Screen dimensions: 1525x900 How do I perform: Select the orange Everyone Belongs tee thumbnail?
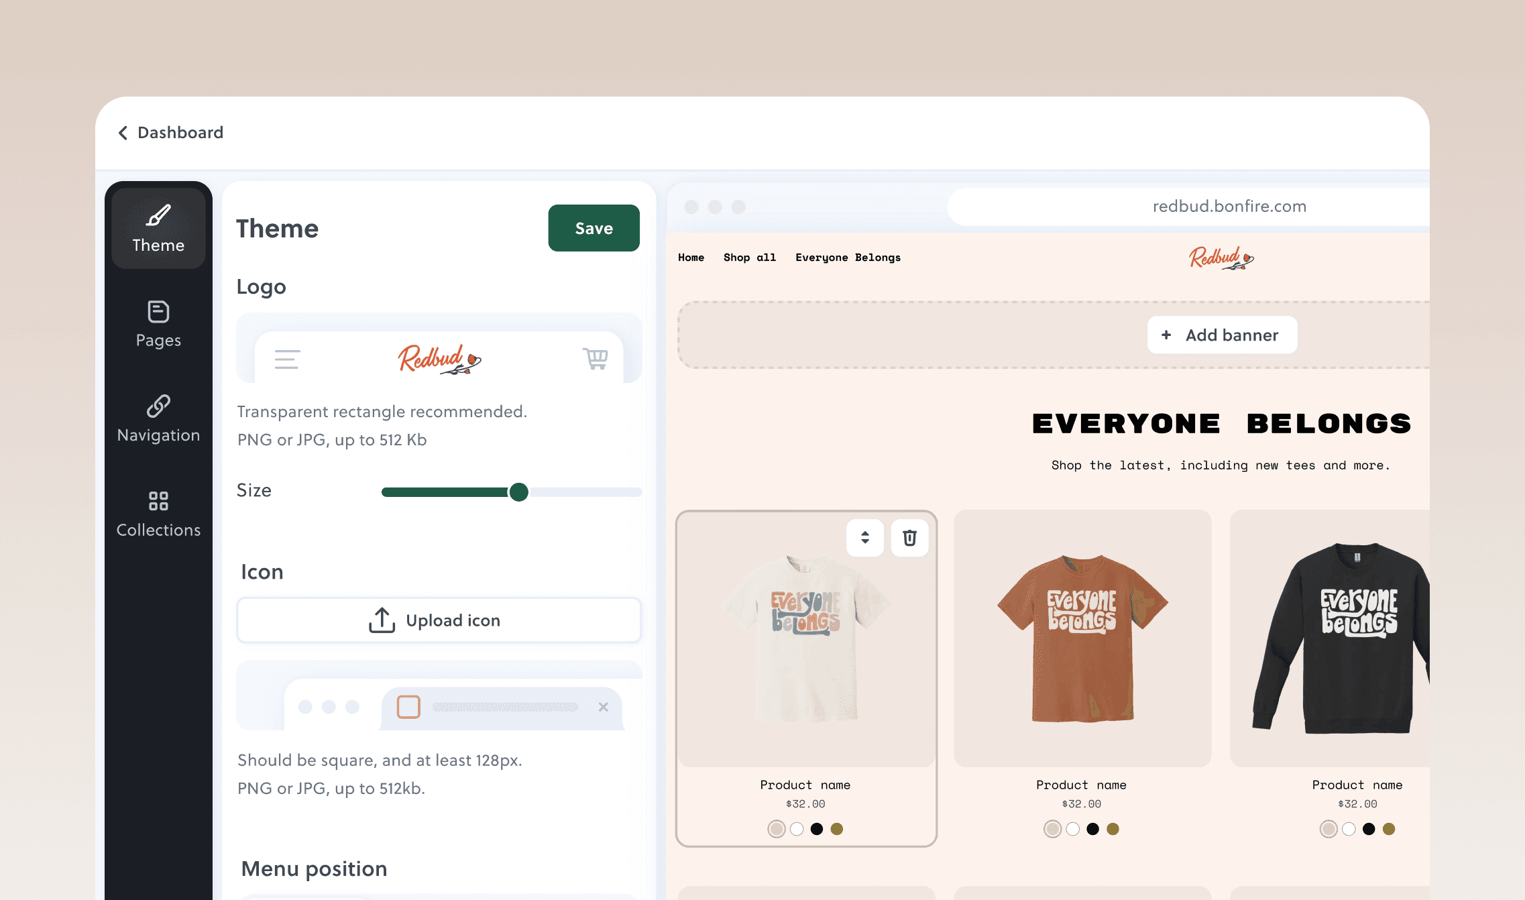(1082, 638)
